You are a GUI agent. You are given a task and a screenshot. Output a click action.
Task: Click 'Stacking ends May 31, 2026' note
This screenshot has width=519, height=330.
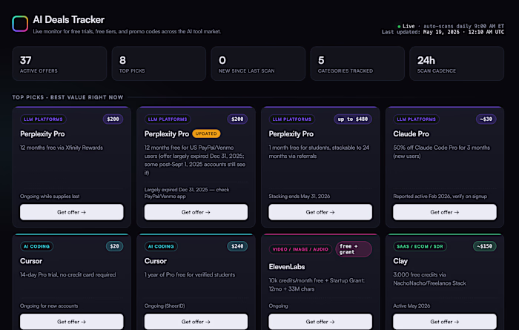click(x=300, y=197)
